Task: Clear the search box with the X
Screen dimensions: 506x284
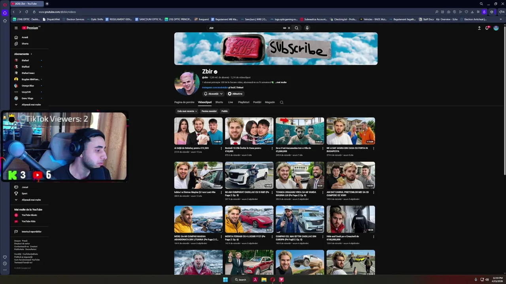Action: [289, 28]
